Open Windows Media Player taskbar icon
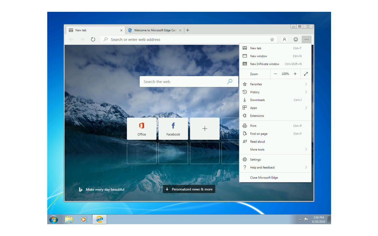The image size is (378, 236). (84, 219)
